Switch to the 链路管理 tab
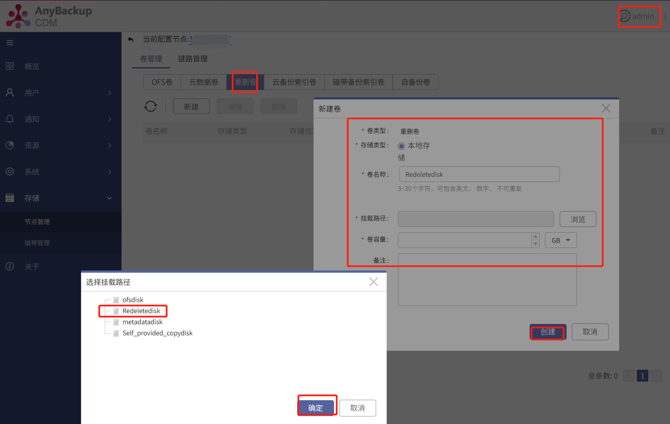Image resolution: width=670 pixels, height=424 pixels. [192, 59]
